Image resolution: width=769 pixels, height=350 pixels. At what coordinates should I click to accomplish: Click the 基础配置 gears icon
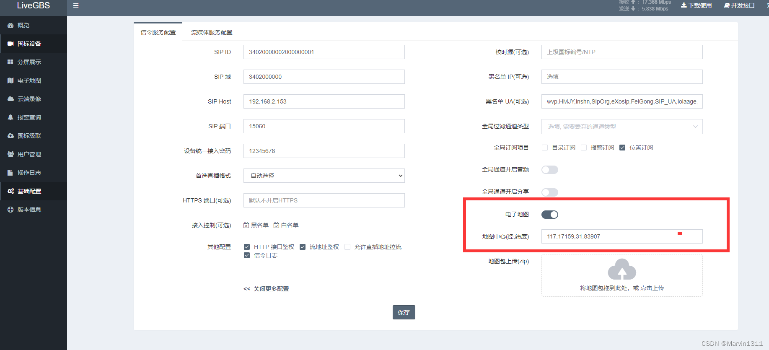[x=10, y=191]
